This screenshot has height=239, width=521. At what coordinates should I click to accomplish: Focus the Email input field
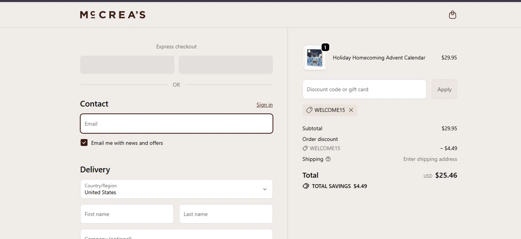point(176,123)
